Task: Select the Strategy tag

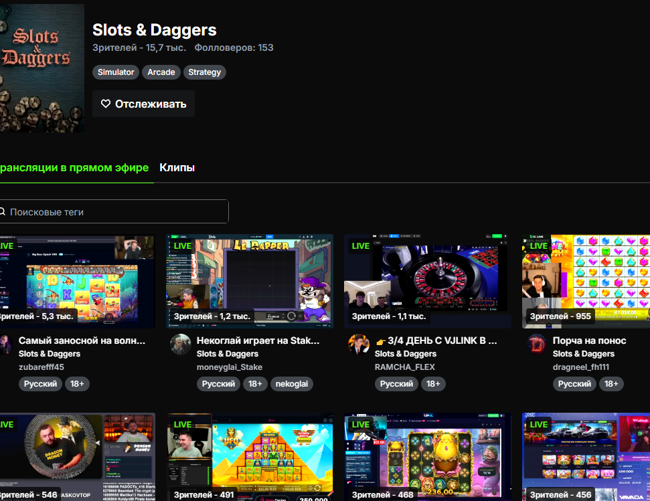Action: [x=204, y=72]
